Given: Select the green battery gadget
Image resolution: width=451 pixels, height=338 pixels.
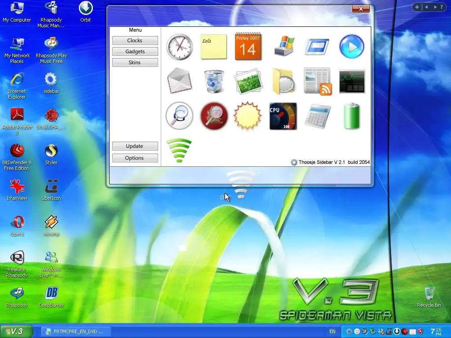Looking at the screenshot, I should pyautogui.click(x=352, y=116).
